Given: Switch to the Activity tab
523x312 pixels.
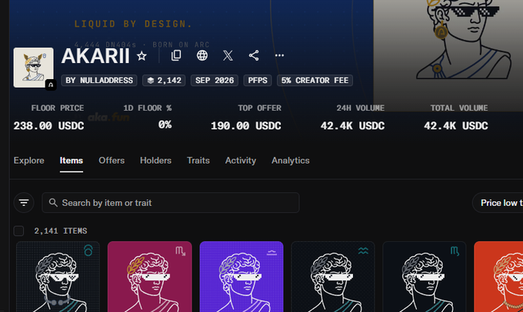Looking at the screenshot, I should pos(241,161).
